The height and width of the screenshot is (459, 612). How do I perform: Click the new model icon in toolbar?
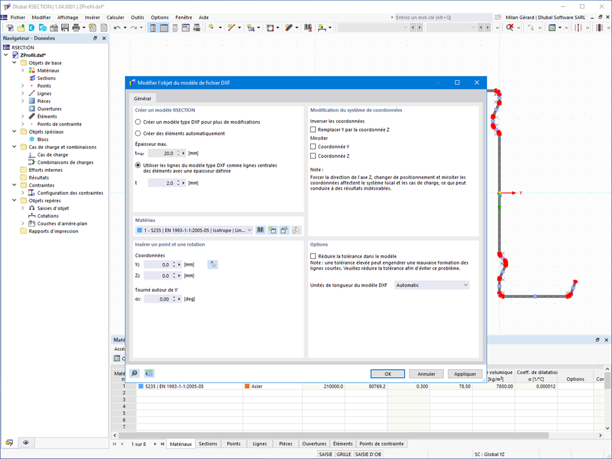coord(10,28)
